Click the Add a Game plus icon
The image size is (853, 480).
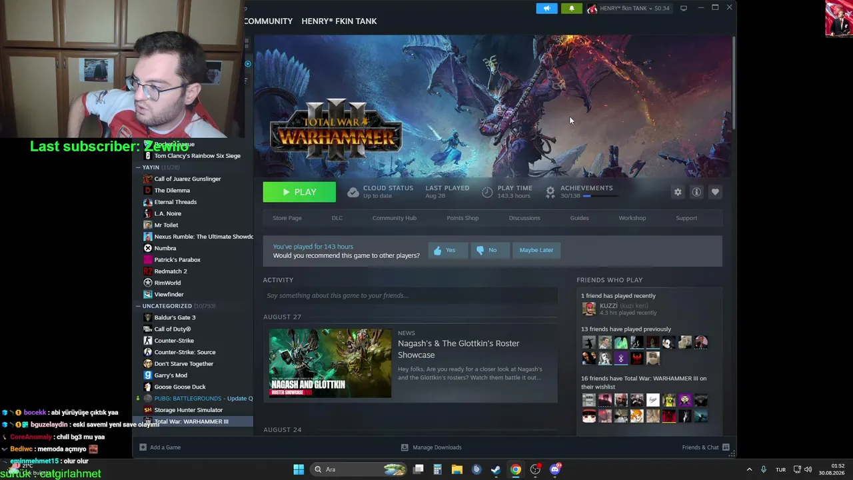coord(143,447)
